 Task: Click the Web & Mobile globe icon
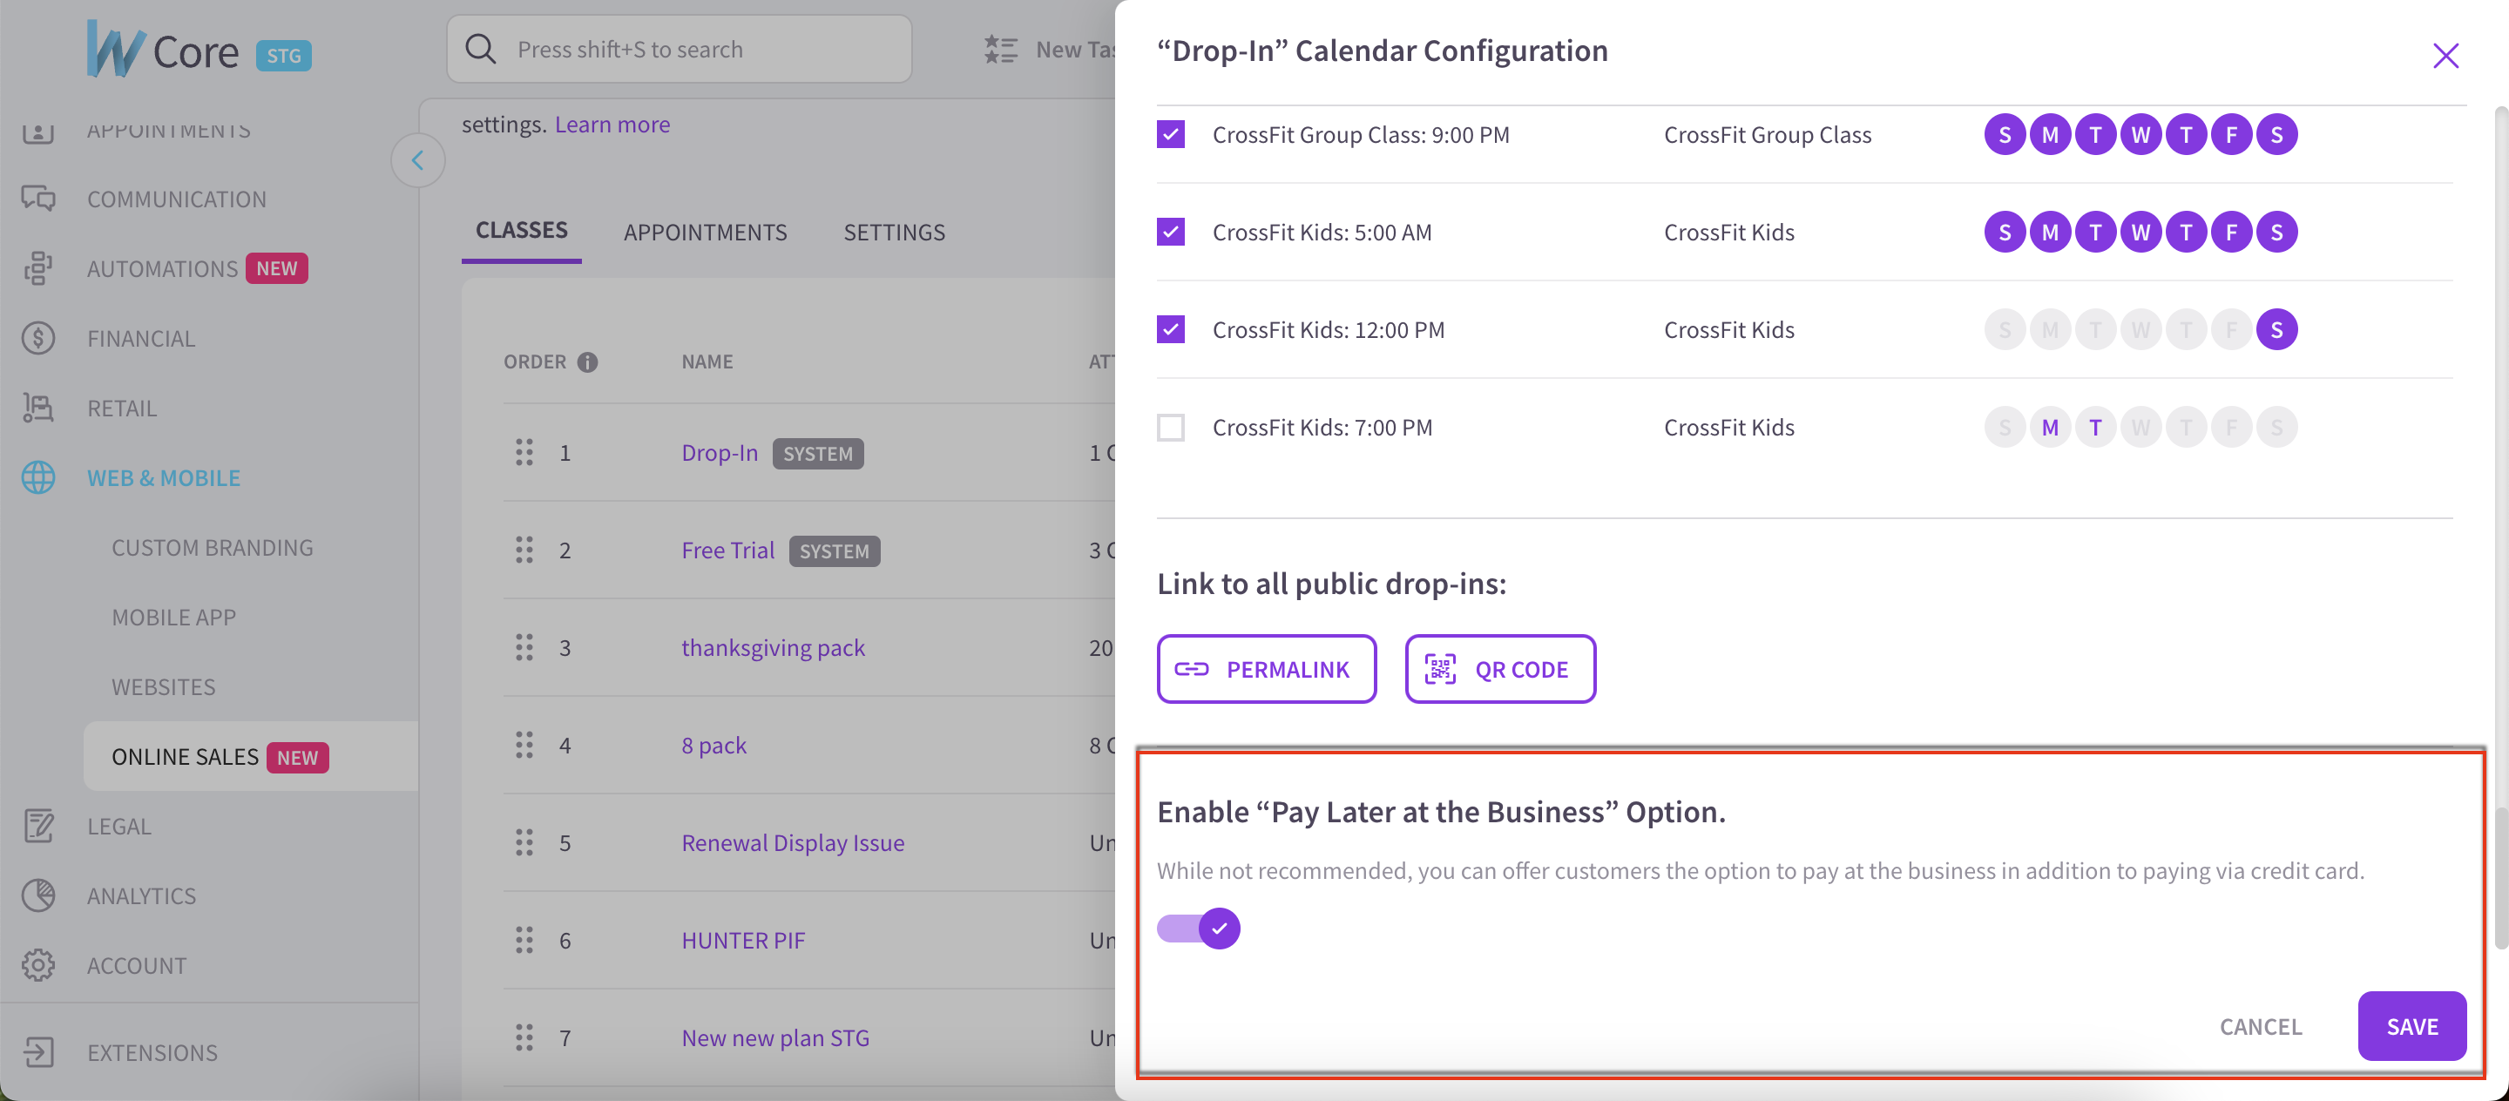click(x=38, y=478)
